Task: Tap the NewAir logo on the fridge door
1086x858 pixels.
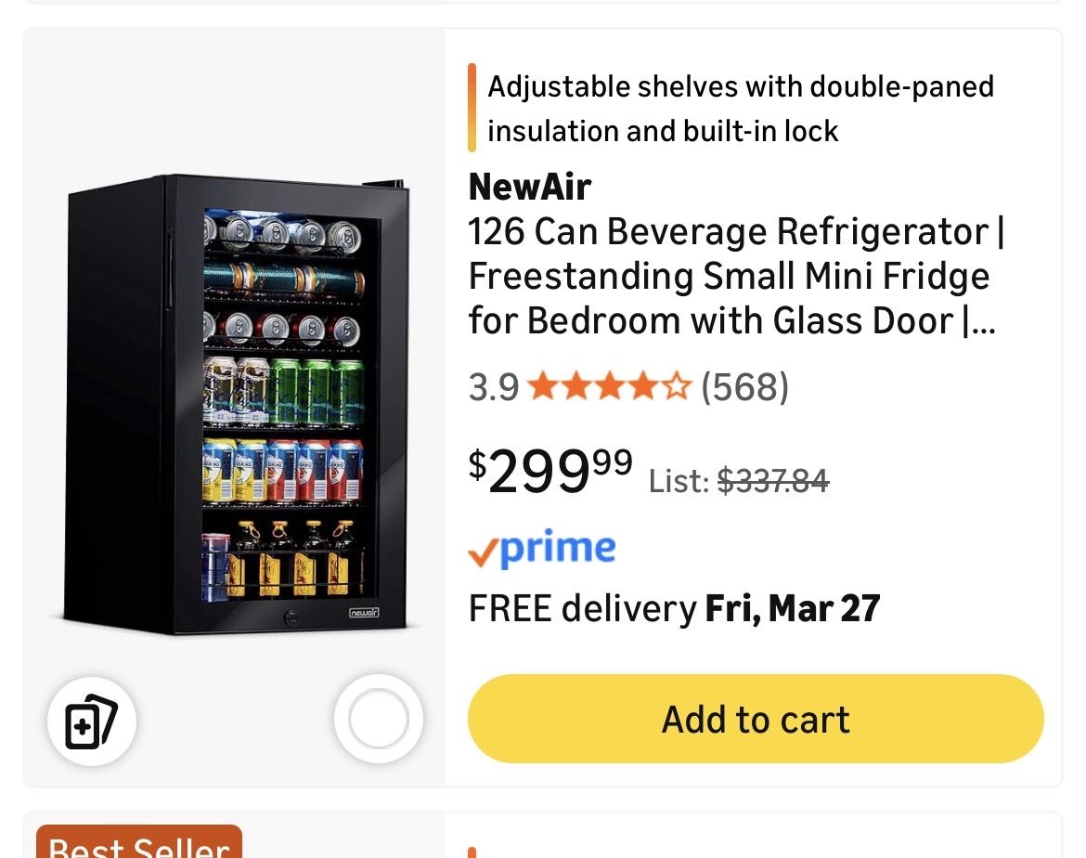Action: coord(362,613)
